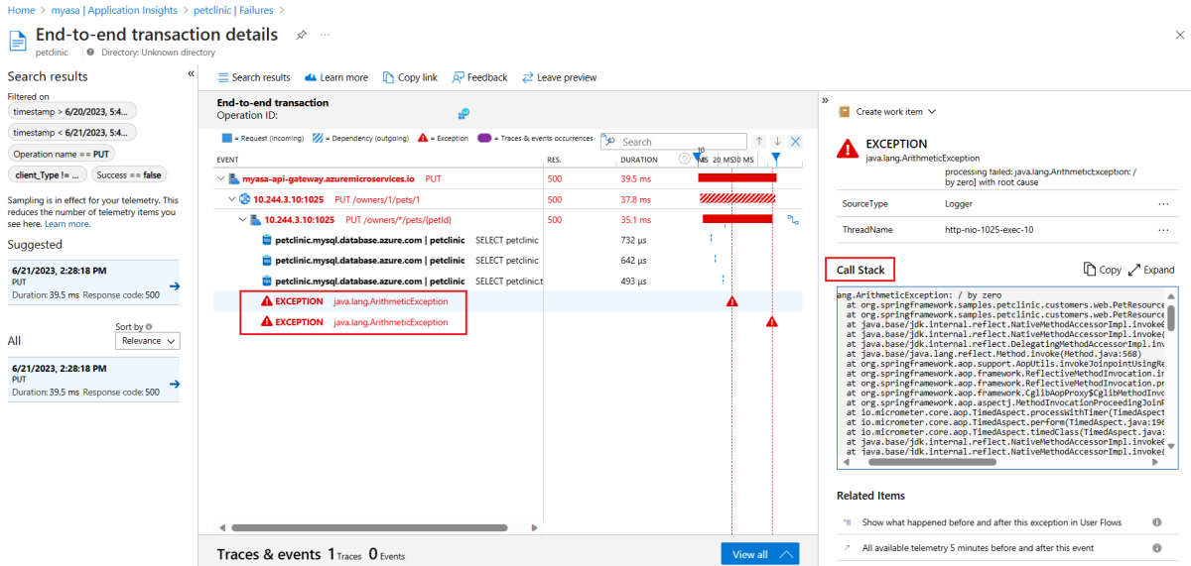Open the Feedback option
The width and height of the screenshot is (1191, 566).
click(x=479, y=77)
